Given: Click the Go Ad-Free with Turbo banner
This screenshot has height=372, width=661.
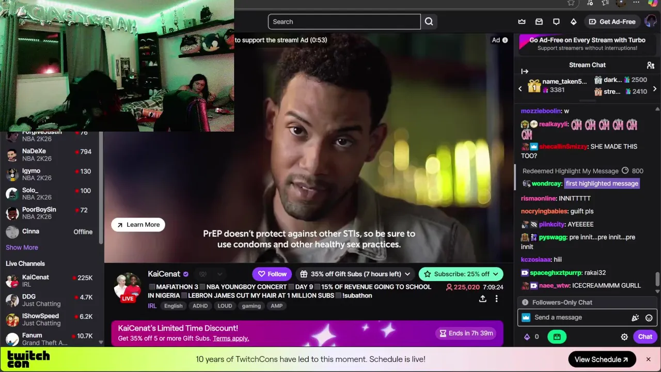Looking at the screenshot, I should pyautogui.click(x=587, y=44).
